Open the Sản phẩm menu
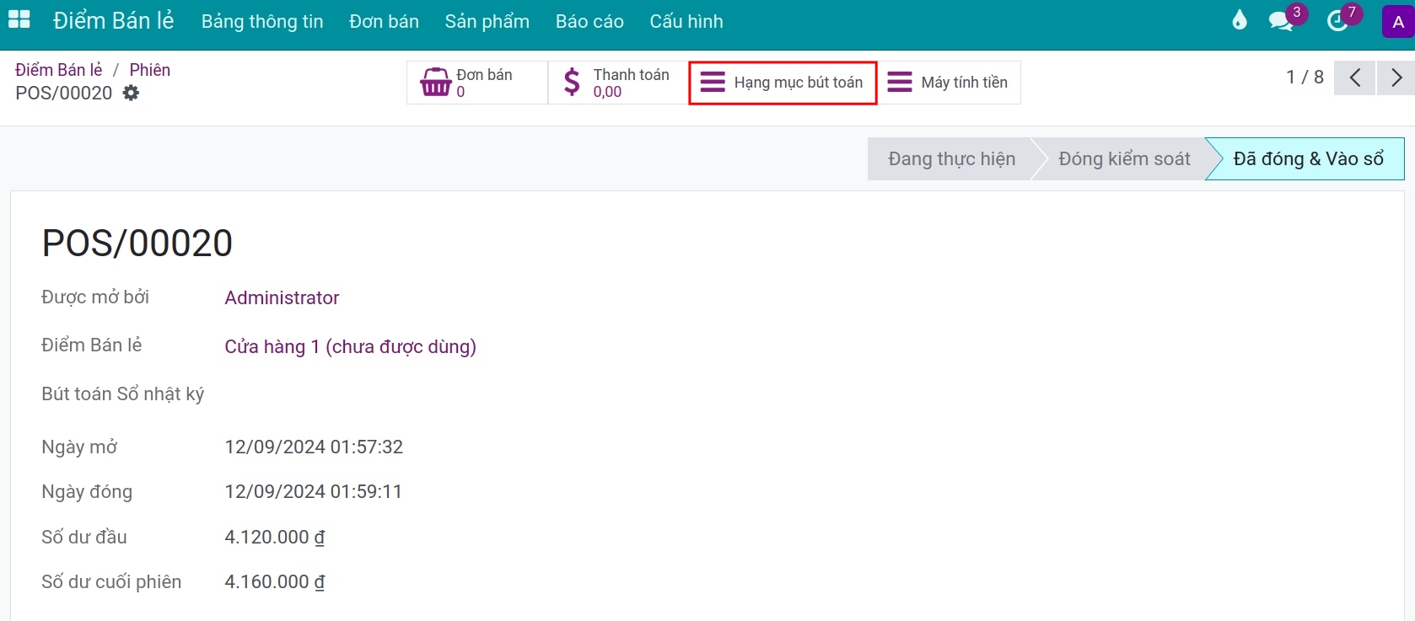 (487, 22)
